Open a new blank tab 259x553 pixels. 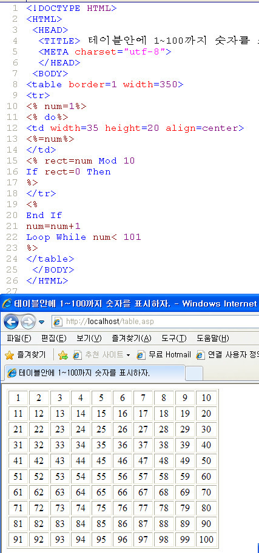click(x=194, y=374)
